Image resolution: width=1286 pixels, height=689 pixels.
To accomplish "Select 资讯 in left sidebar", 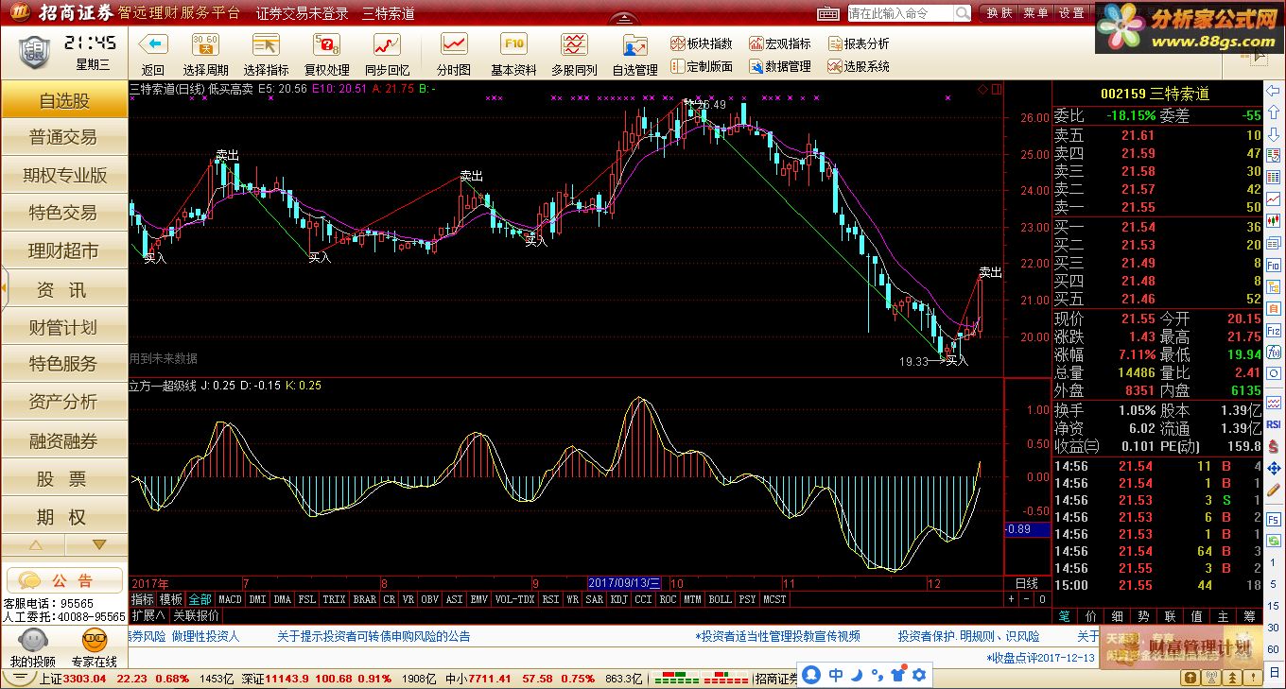I will tap(64, 289).
